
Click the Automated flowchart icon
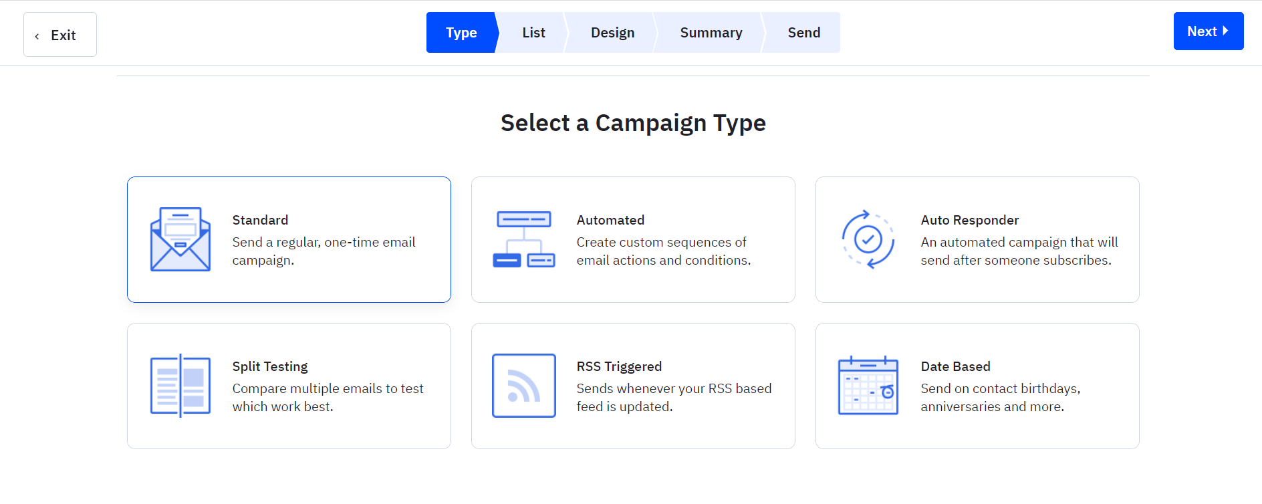524,239
